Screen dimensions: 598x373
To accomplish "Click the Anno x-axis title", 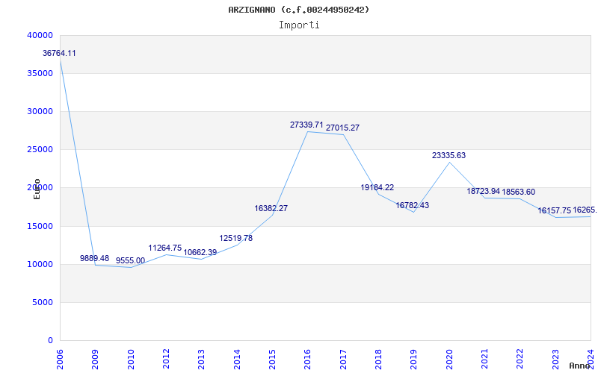I will pos(579,366).
